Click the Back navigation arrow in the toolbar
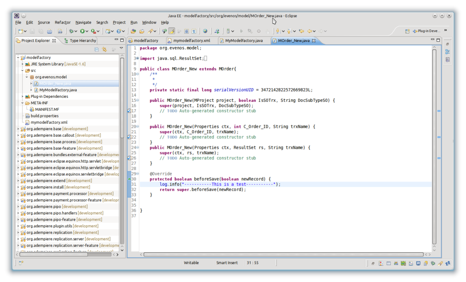Viewport: 466px width, 282px height. pos(310,31)
